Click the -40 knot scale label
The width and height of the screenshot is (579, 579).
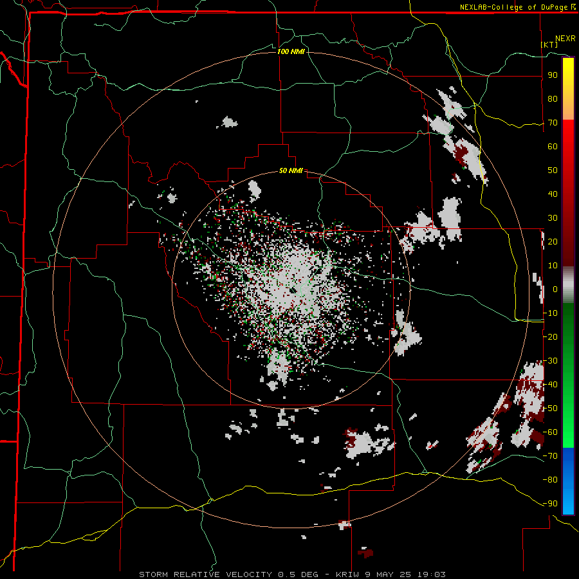click(x=550, y=385)
